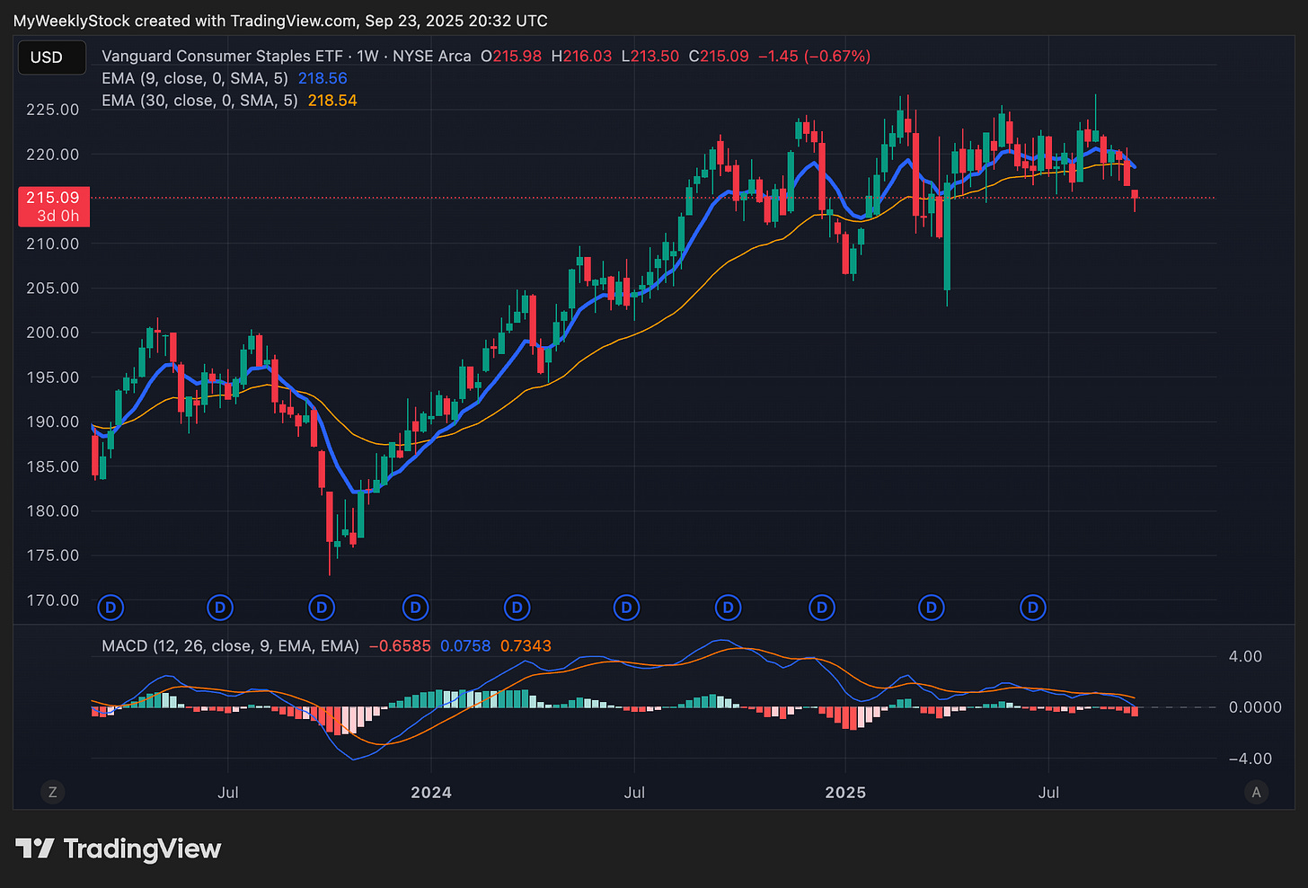Click the 190.00 price axis label
This screenshot has width=1308, height=888.
[53, 422]
